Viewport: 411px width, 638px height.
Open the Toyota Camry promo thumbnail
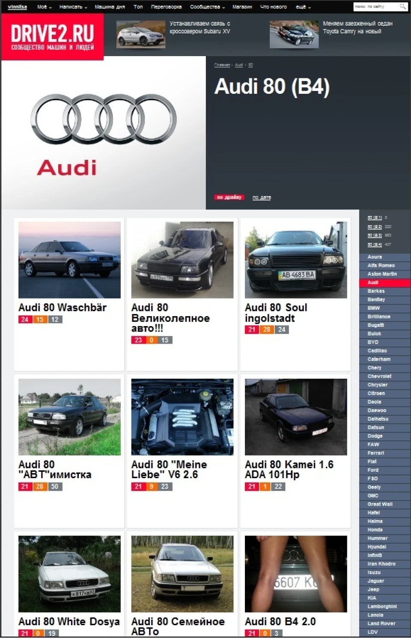click(x=294, y=34)
